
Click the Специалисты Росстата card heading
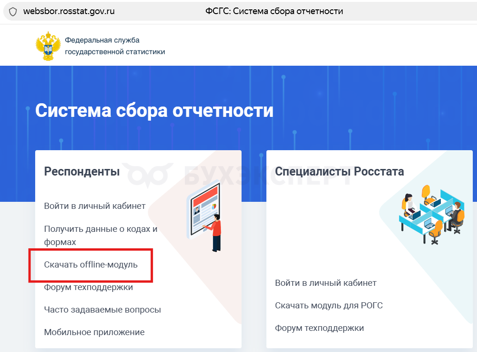(340, 171)
